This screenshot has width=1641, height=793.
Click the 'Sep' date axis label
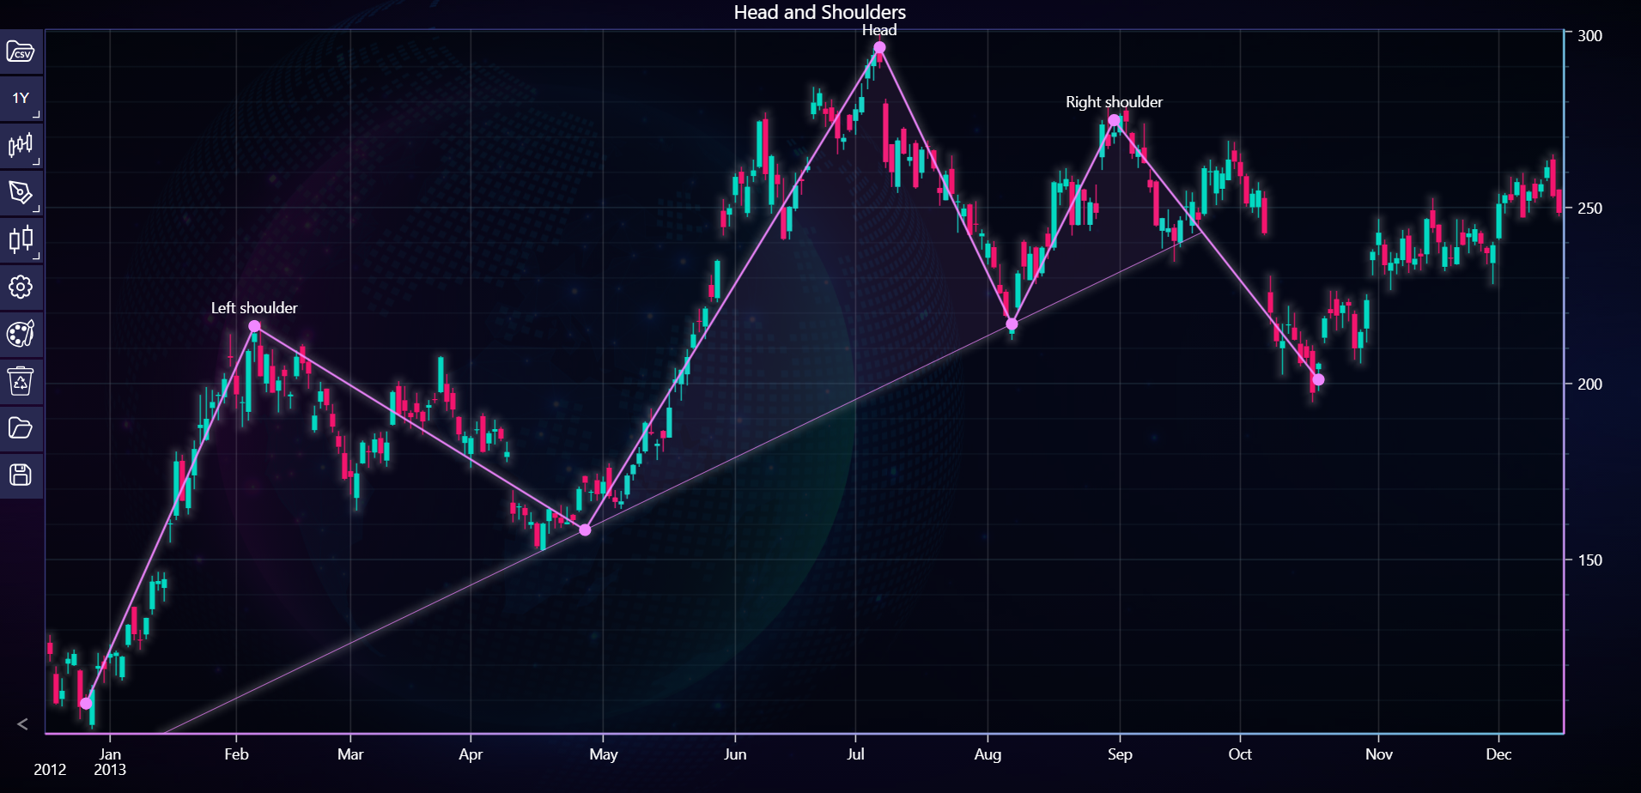[1120, 754]
